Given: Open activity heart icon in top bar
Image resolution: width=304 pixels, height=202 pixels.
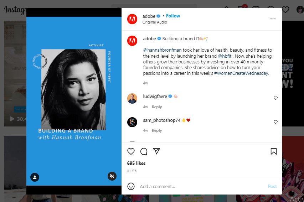Looking at the screenshot, I should (285, 10).
